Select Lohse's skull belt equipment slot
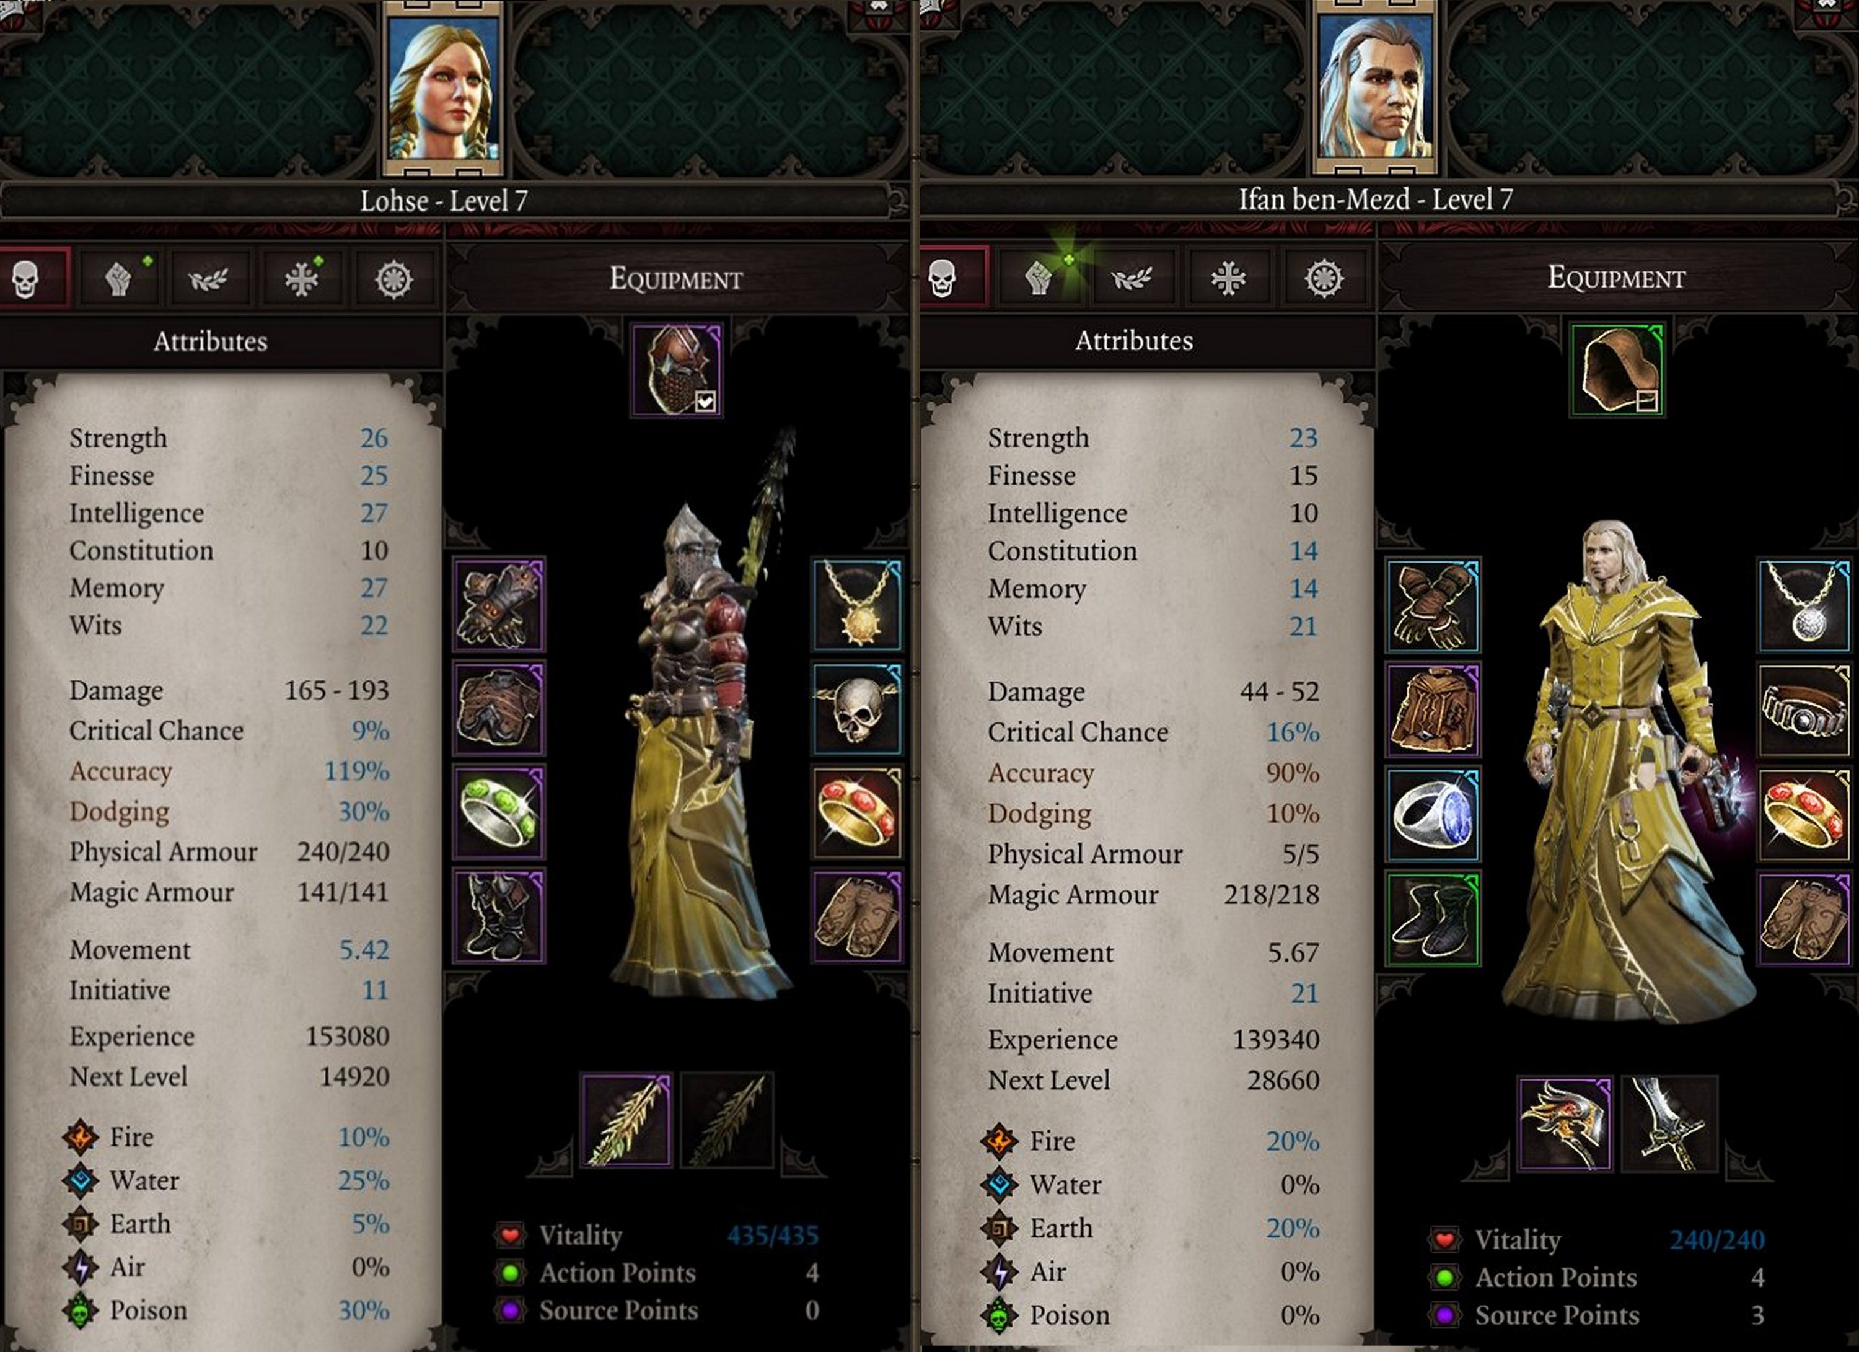Screen dimensions: 1859x1352 [858, 709]
